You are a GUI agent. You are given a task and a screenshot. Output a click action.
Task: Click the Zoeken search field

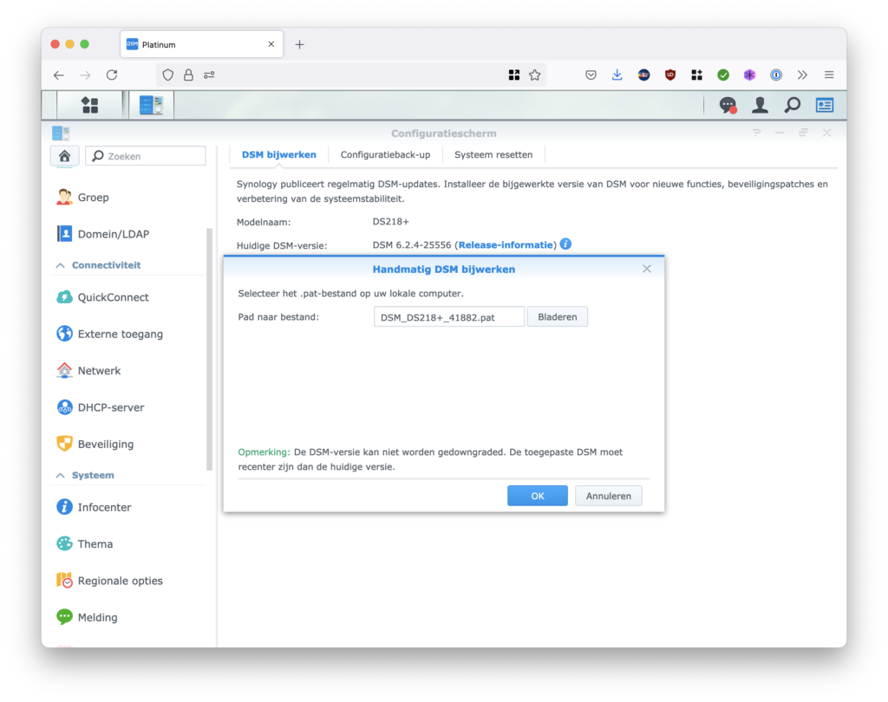coord(146,156)
